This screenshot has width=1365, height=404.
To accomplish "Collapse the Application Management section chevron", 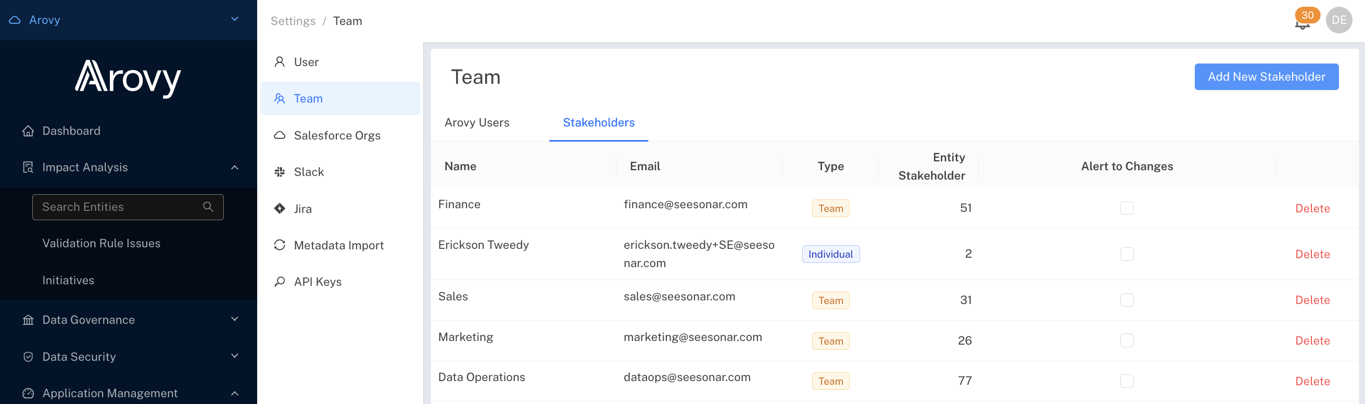I will click(x=235, y=394).
